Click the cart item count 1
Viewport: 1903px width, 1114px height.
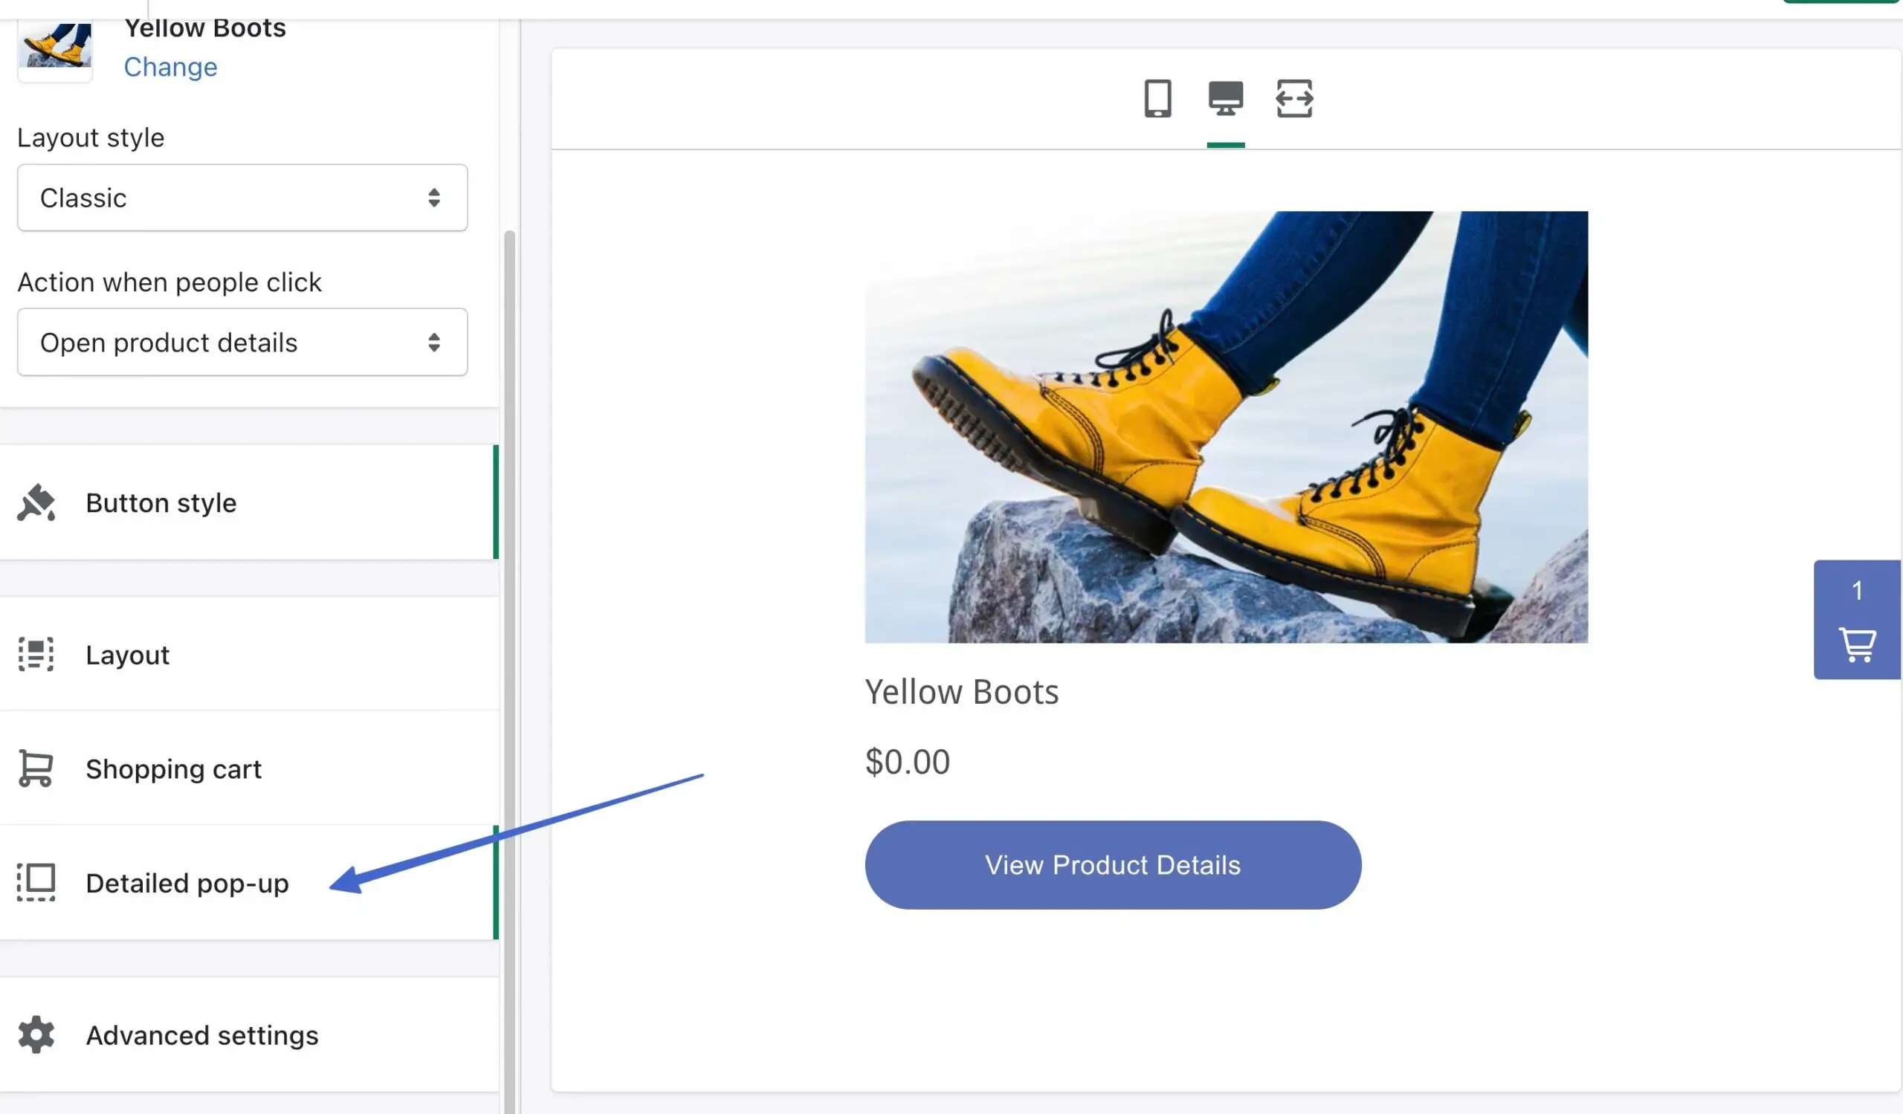pyautogui.click(x=1857, y=591)
